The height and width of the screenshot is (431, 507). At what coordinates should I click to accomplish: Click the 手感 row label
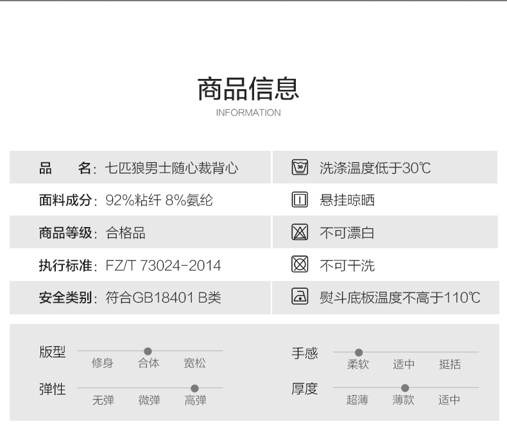[x=305, y=353]
